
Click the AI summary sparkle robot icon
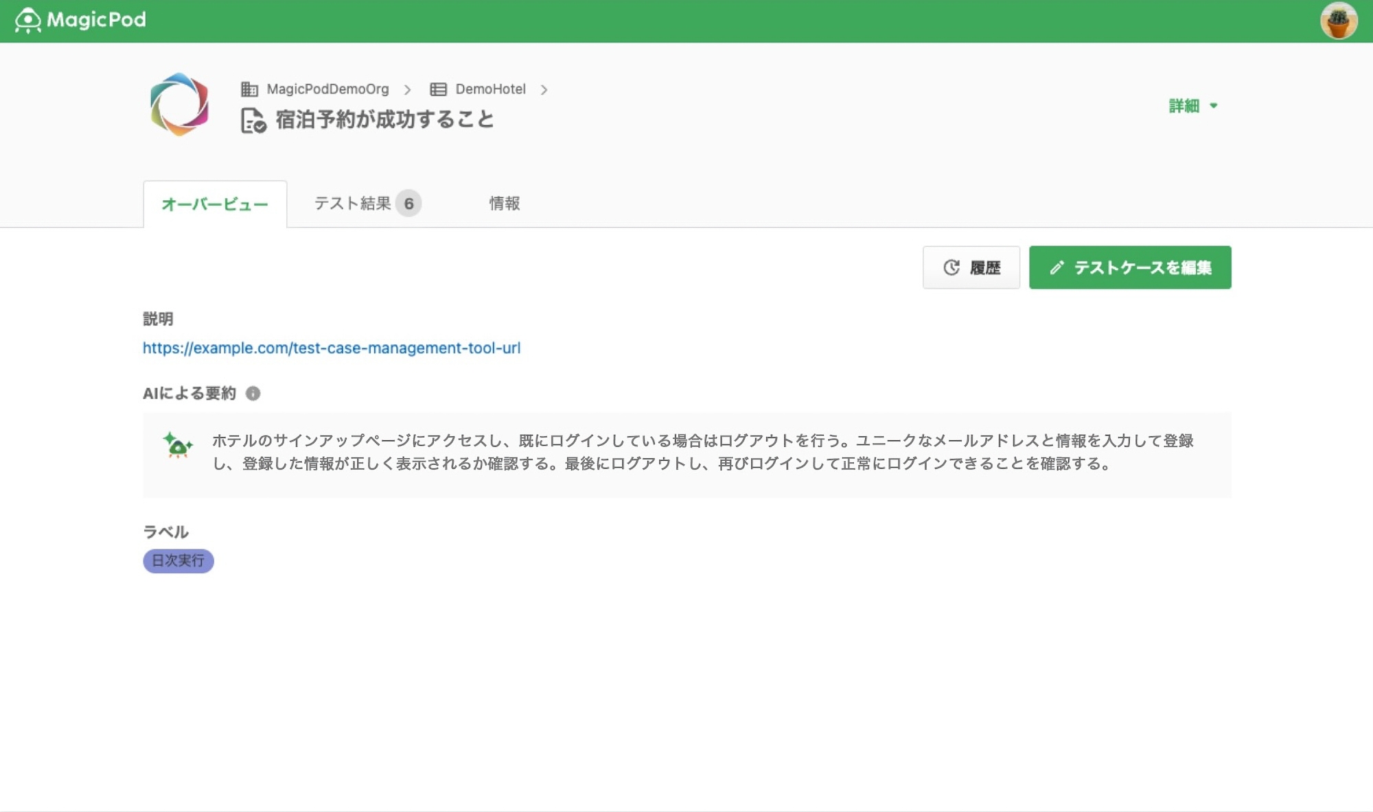[178, 445]
